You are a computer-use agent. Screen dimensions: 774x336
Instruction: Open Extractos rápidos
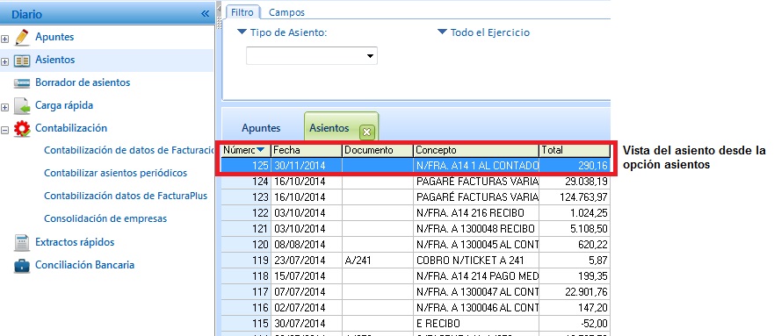coord(75,242)
